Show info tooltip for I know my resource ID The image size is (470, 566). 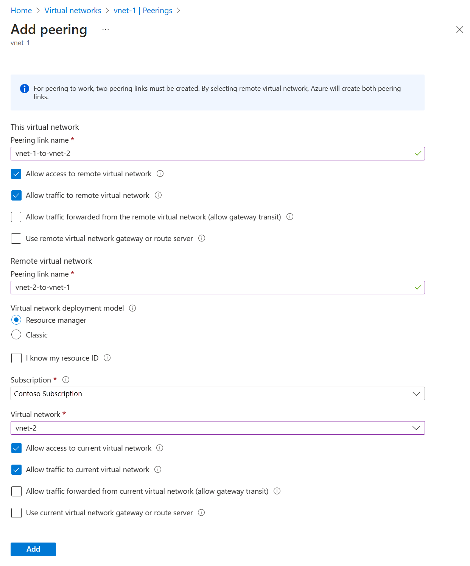tap(107, 358)
